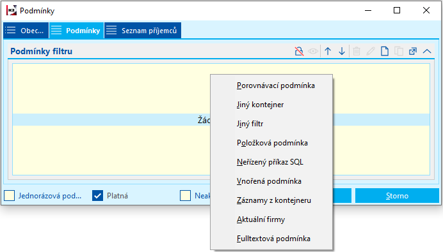Select Záznamy z kontejneru entry
The width and height of the screenshot is (443, 252).
[271, 200]
